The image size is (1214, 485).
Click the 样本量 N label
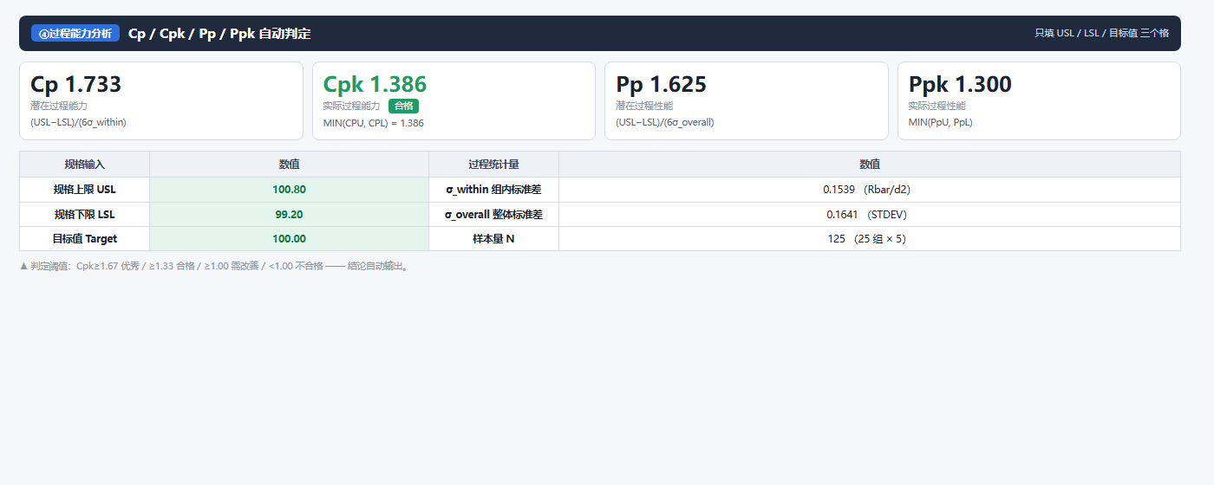point(493,239)
